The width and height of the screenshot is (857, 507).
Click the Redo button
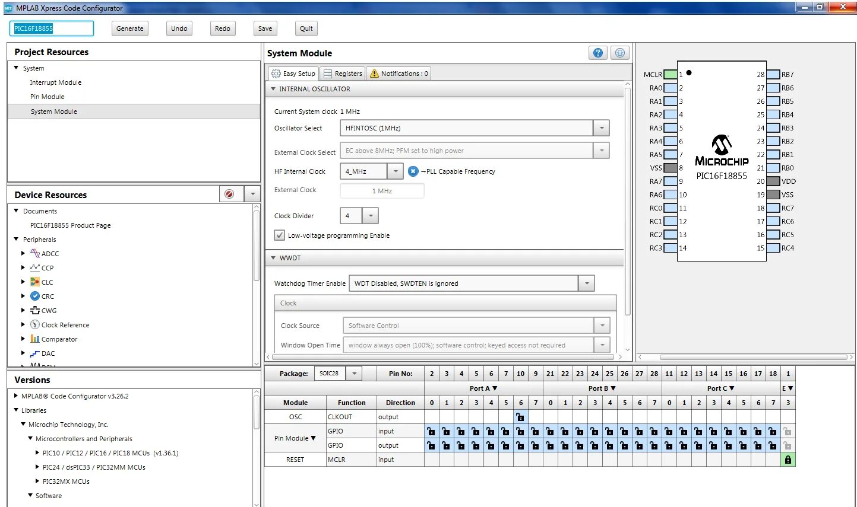(x=223, y=28)
